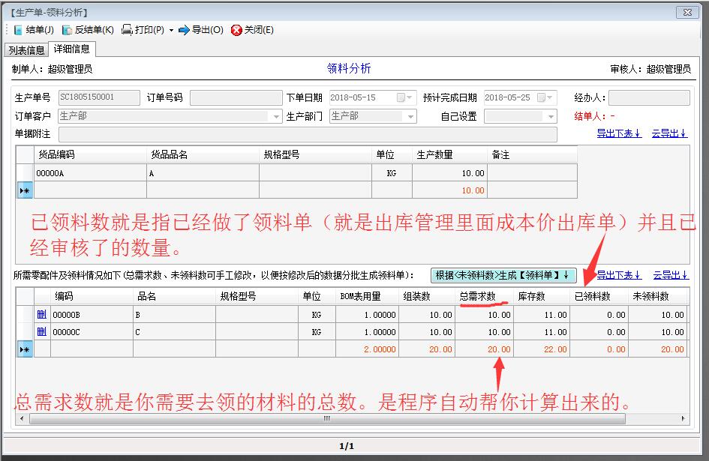Screen dimensions: 709x461
Task: Open calendar picker for 下单日期
Action: click(x=401, y=98)
